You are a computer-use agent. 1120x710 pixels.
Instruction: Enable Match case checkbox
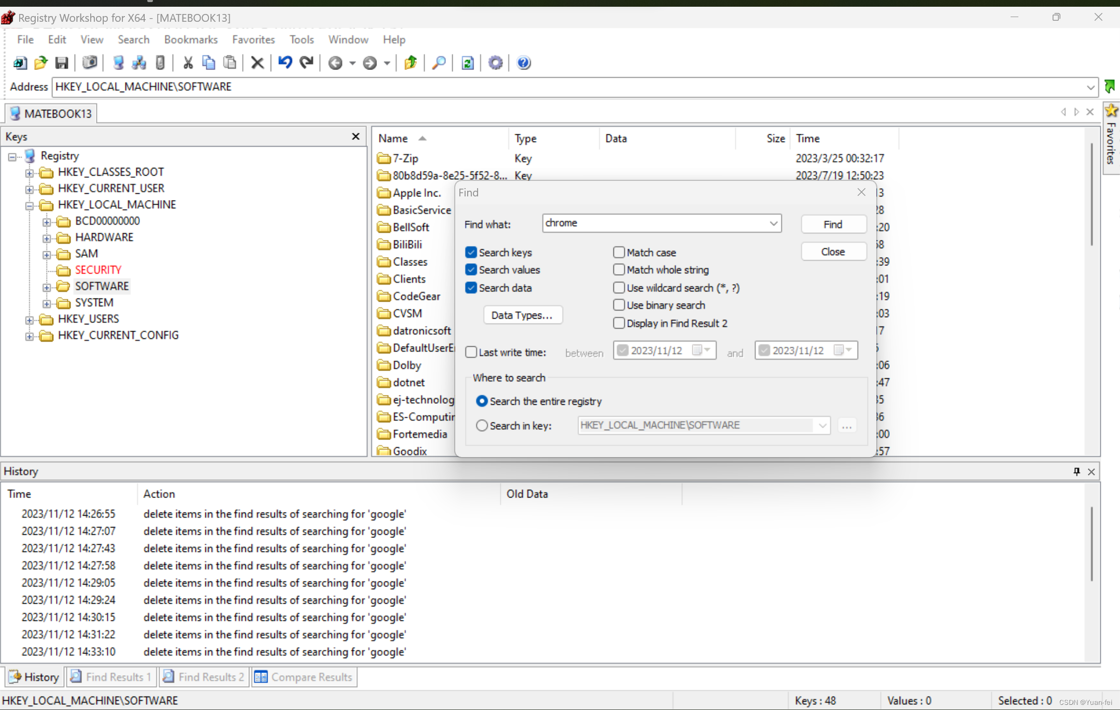pos(619,252)
